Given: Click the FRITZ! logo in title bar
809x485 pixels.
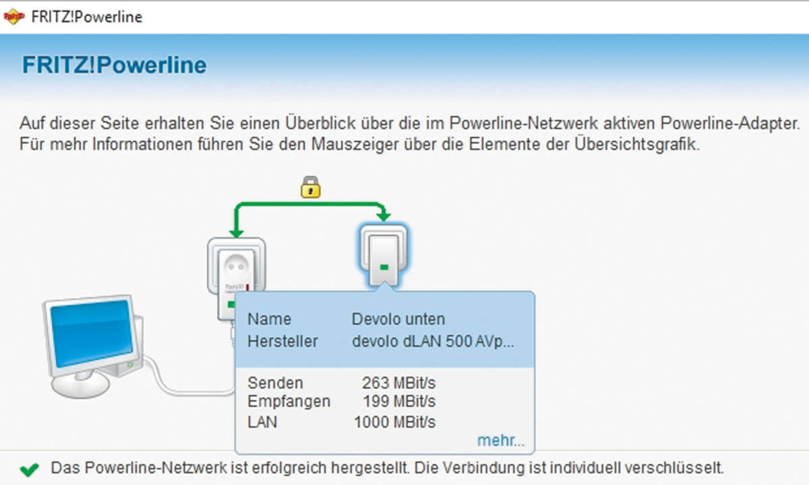Looking at the screenshot, I should tap(14, 17).
